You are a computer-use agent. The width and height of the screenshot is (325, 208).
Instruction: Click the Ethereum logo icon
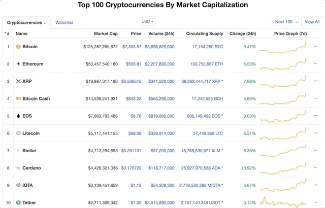coord(18,64)
